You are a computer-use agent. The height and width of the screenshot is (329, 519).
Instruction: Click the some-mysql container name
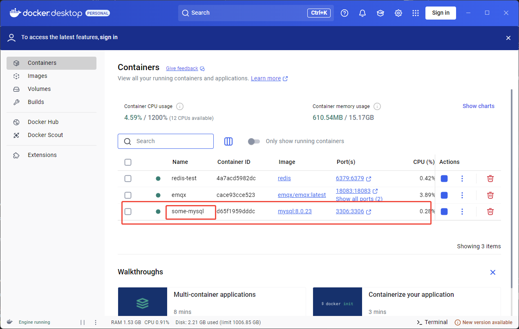click(188, 212)
